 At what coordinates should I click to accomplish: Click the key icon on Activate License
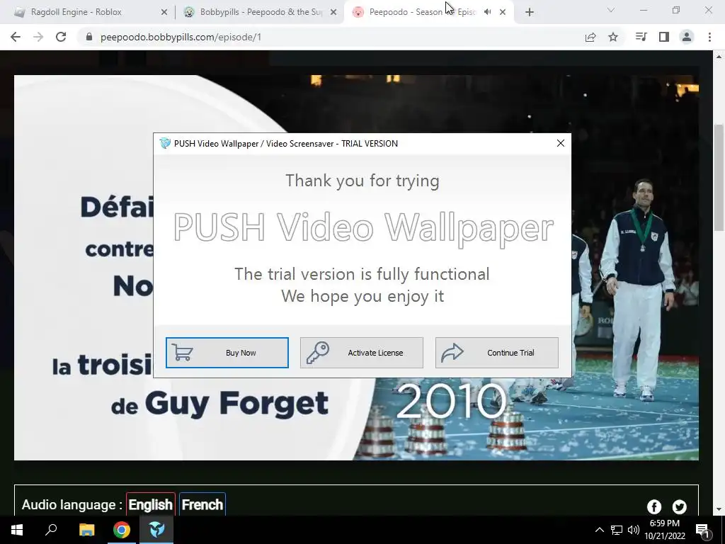click(318, 353)
